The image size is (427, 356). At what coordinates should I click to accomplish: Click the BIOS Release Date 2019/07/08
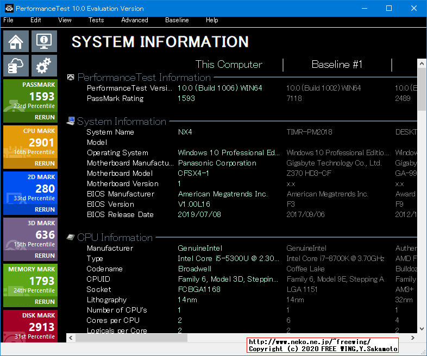click(199, 214)
